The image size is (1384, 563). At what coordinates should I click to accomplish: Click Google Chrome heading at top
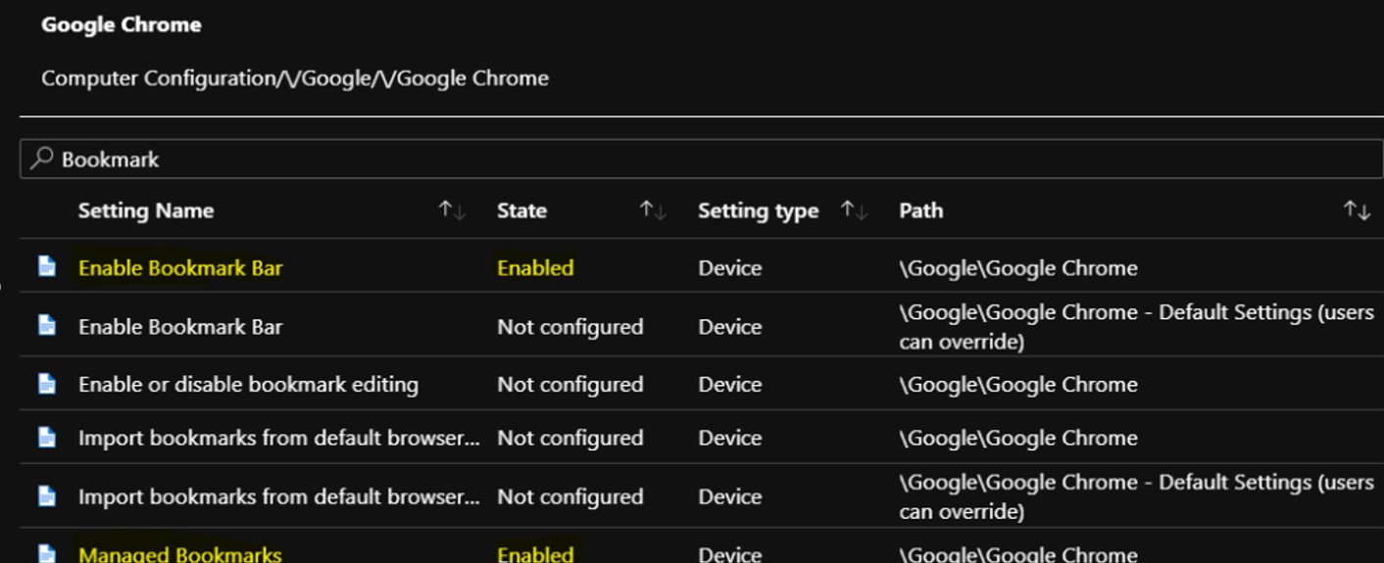122,25
